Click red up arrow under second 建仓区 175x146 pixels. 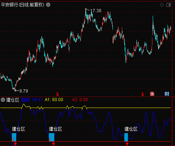[x=54, y=143]
